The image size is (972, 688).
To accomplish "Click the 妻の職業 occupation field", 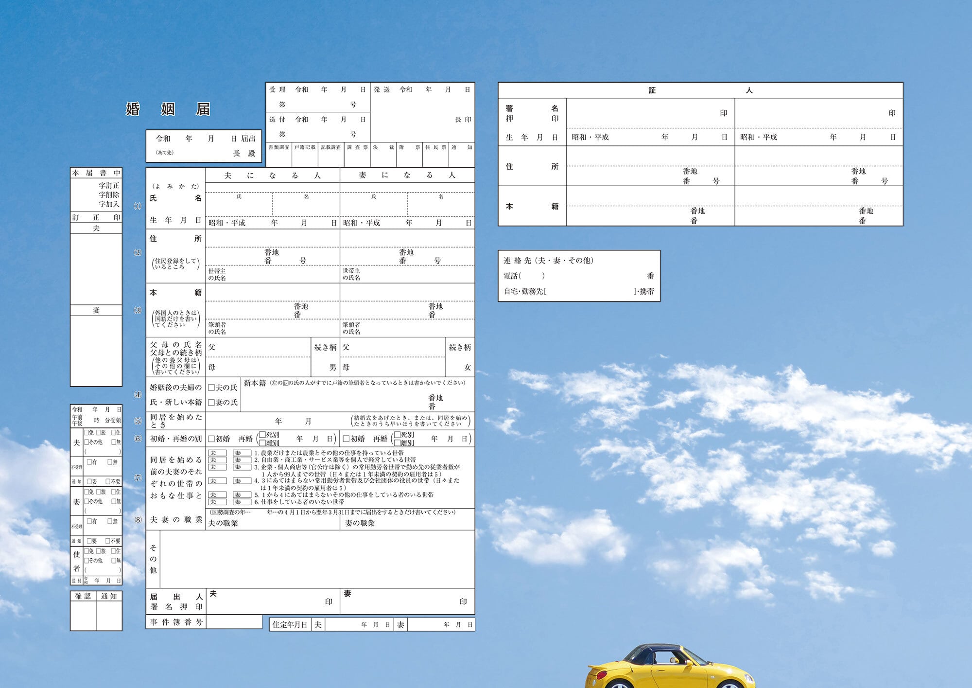I will (407, 523).
